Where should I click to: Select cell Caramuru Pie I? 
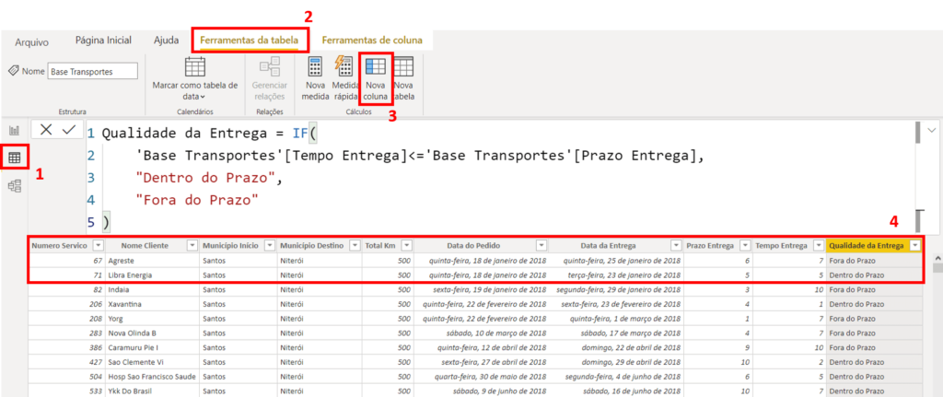click(153, 347)
